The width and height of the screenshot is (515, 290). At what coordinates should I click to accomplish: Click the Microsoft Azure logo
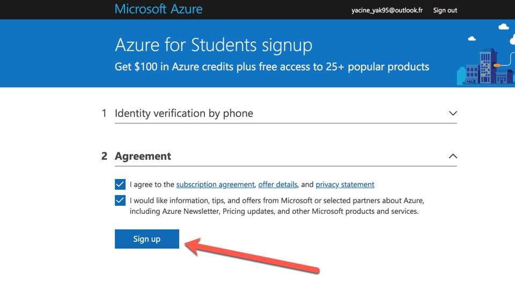[x=158, y=9]
